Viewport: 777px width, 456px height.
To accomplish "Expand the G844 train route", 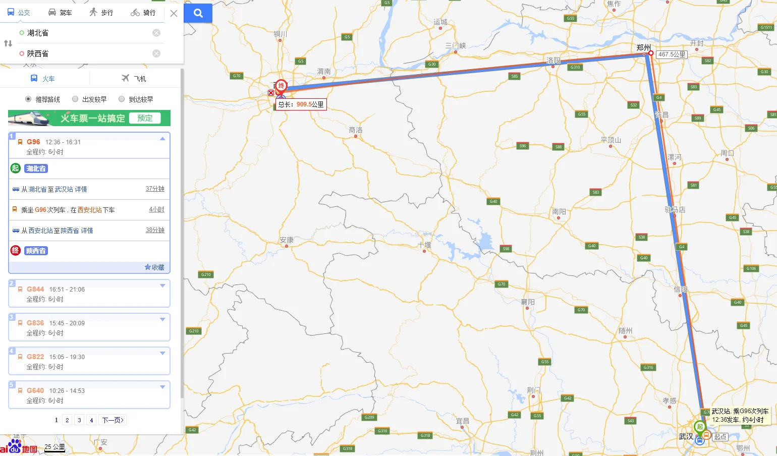I will [162, 286].
